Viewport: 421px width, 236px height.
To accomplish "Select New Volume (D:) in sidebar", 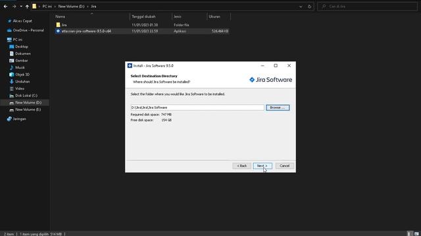I will tap(28, 102).
